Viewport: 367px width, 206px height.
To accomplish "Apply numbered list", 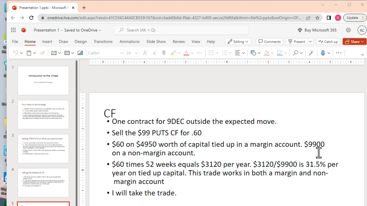I will [x=224, y=53].
